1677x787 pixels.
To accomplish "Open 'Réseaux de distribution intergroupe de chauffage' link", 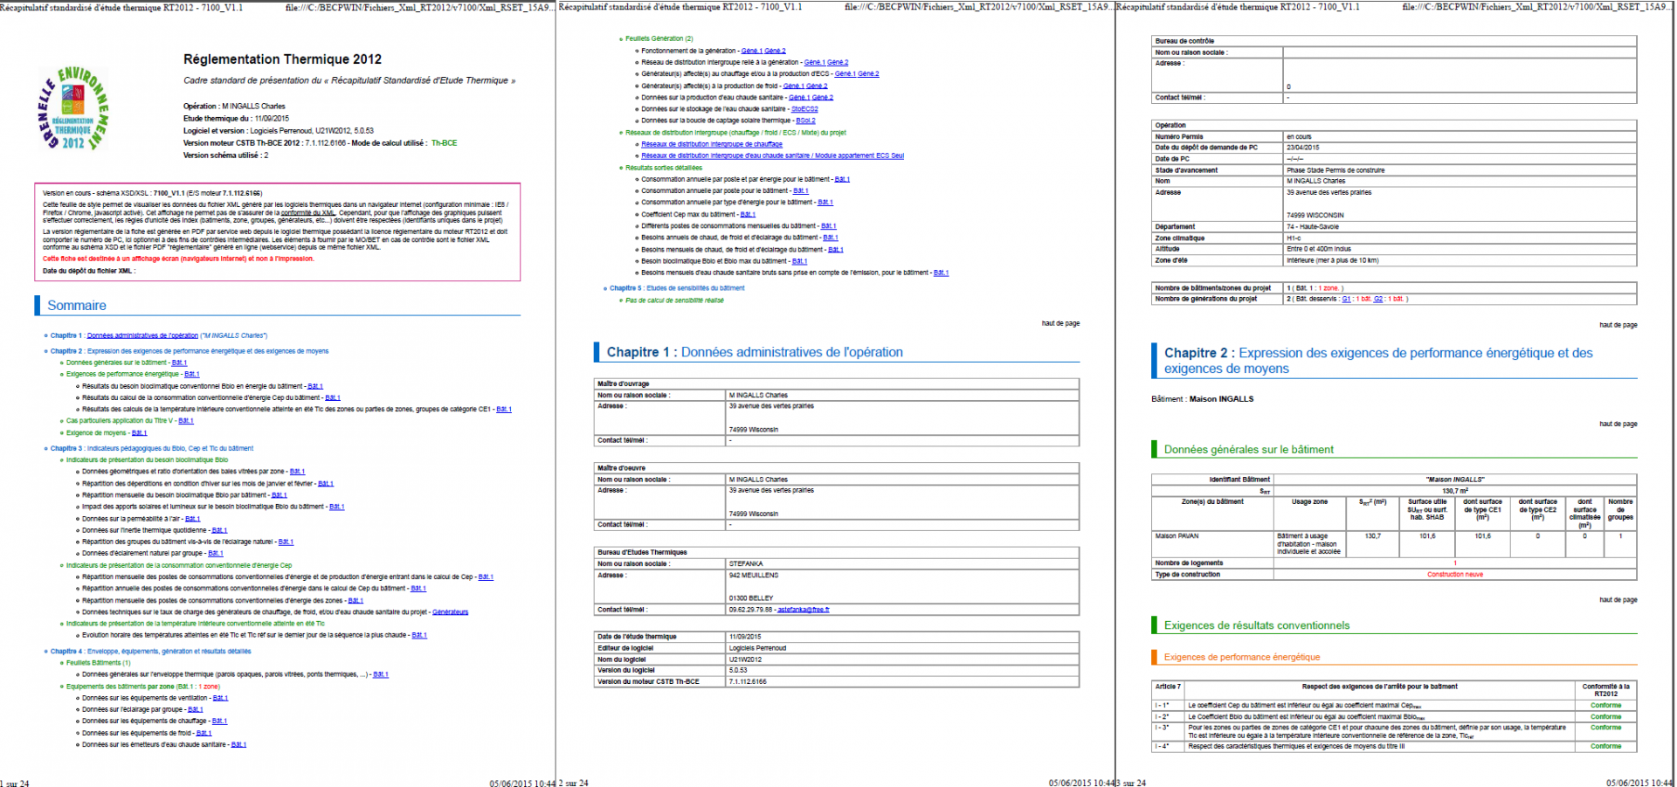I will tap(712, 144).
